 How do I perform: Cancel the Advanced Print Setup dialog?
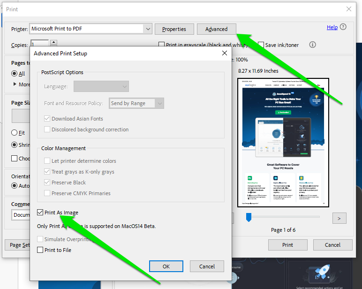207,266
